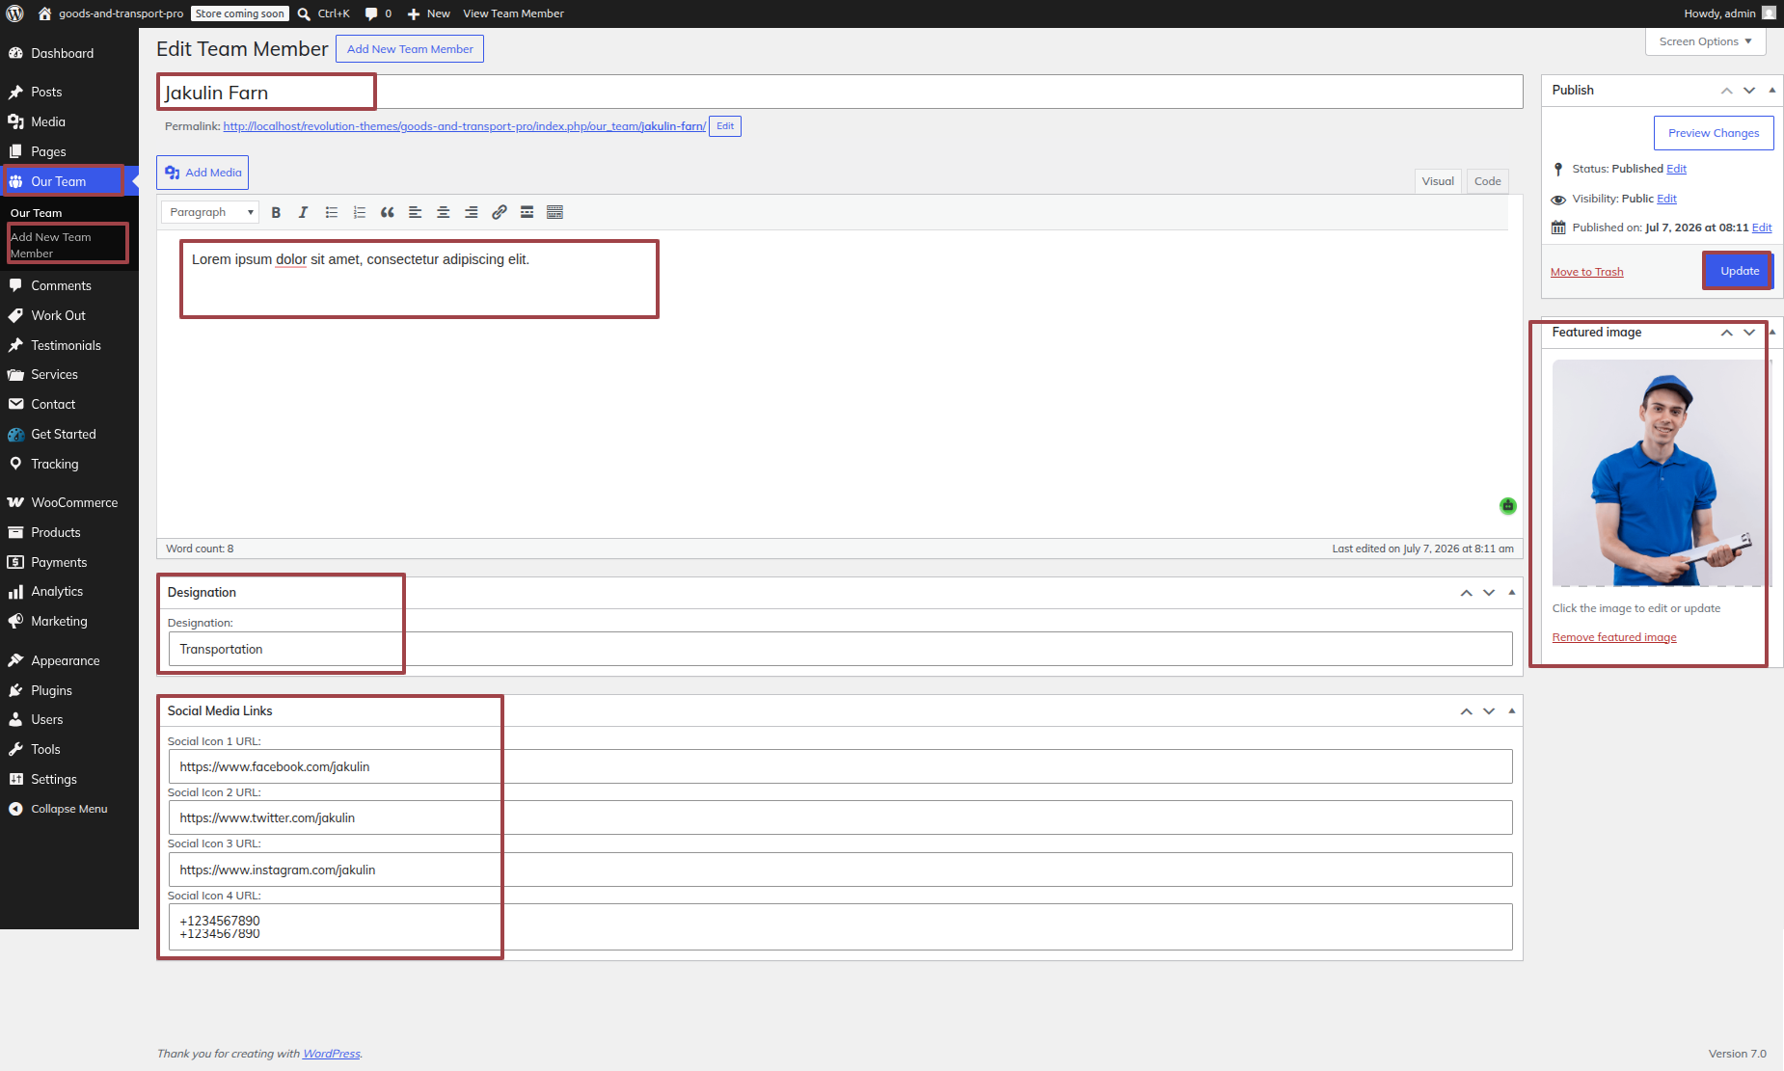Edit the Public visibility setting
1784x1071 pixels.
pyautogui.click(x=1667, y=199)
